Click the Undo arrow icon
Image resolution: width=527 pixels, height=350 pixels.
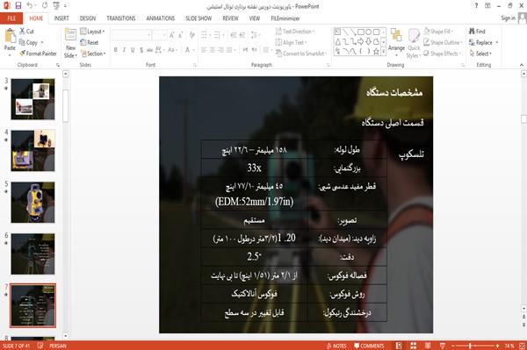coord(30,6)
